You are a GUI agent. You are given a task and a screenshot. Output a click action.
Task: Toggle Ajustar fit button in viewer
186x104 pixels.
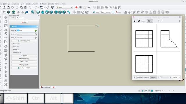point(153,77)
